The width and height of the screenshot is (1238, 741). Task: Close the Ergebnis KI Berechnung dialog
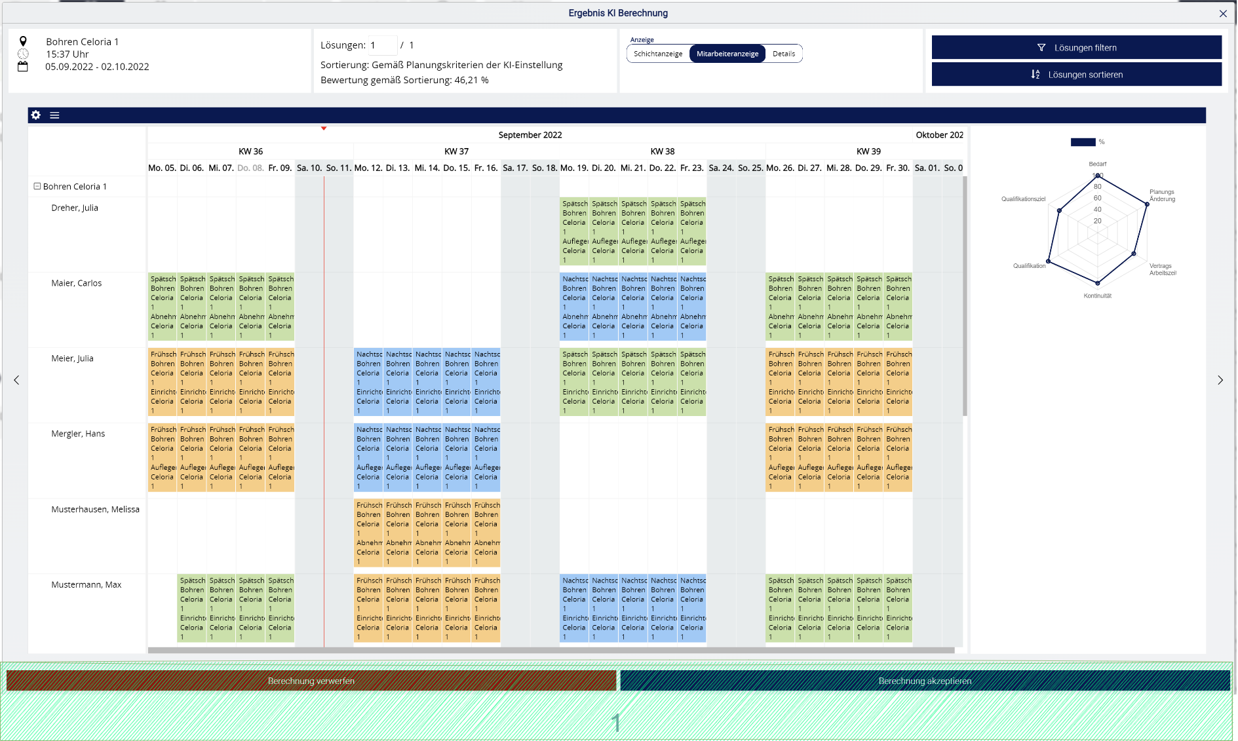[x=1222, y=14]
